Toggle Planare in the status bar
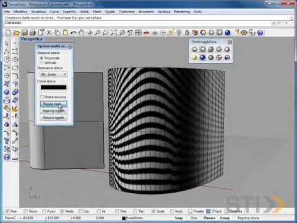Image resolution: width=297 pixels, height=223 pixels. coord(209,218)
